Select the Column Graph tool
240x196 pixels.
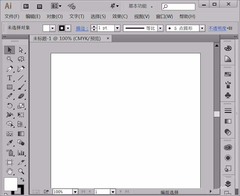(21, 153)
